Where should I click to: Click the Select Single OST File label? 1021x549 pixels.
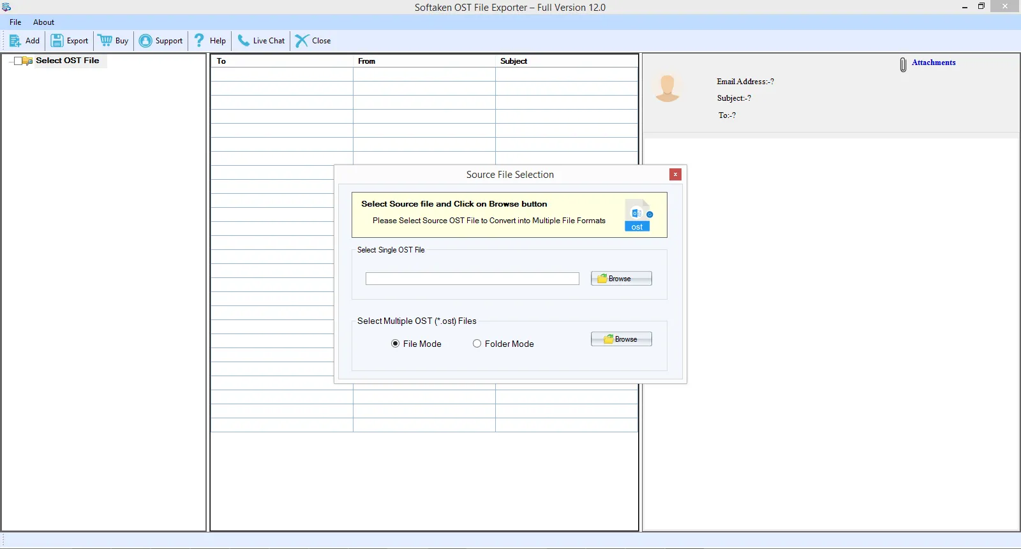(x=391, y=250)
